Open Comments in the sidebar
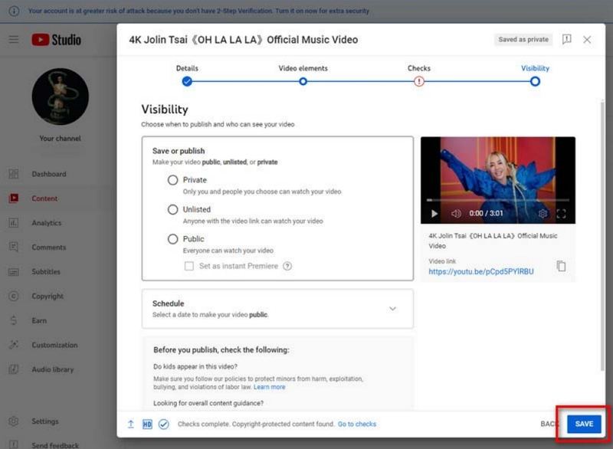This screenshot has height=449, width=613. coord(49,247)
